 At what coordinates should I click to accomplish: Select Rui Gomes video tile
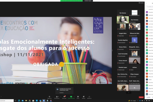tap(123, 13)
